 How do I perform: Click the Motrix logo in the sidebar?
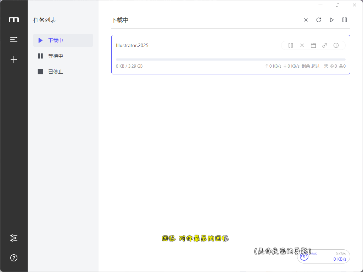[x=14, y=20]
